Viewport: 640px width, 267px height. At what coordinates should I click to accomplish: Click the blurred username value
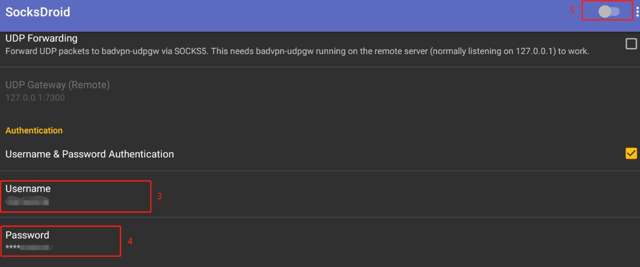pyautogui.click(x=27, y=201)
